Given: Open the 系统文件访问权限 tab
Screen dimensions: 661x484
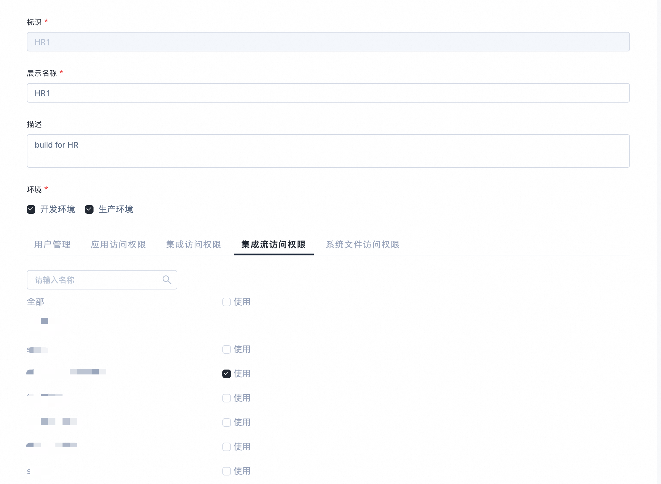Looking at the screenshot, I should (x=362, y=244).
